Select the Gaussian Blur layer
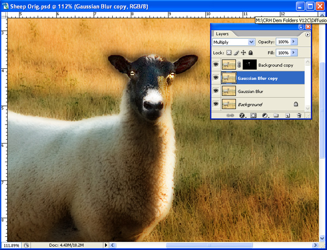 pyautogui.click(x=258, y=91)
